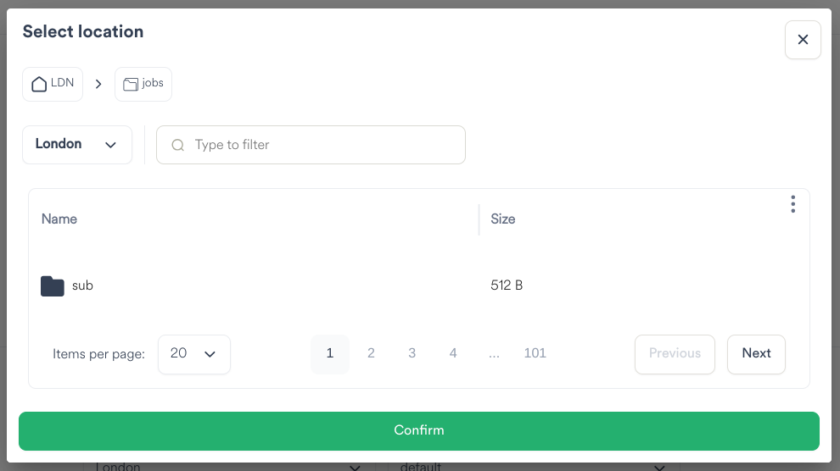The height and width of the screenshot is (471, 840).
Task: Click the Previous page button
Action: click(675, 354)
